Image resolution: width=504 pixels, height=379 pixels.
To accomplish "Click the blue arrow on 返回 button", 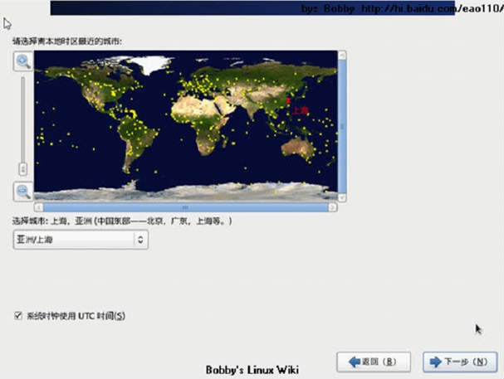I will click(355, 362).
